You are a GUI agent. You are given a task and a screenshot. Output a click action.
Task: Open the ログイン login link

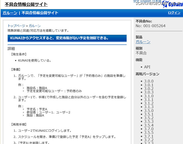pos(174,13)
